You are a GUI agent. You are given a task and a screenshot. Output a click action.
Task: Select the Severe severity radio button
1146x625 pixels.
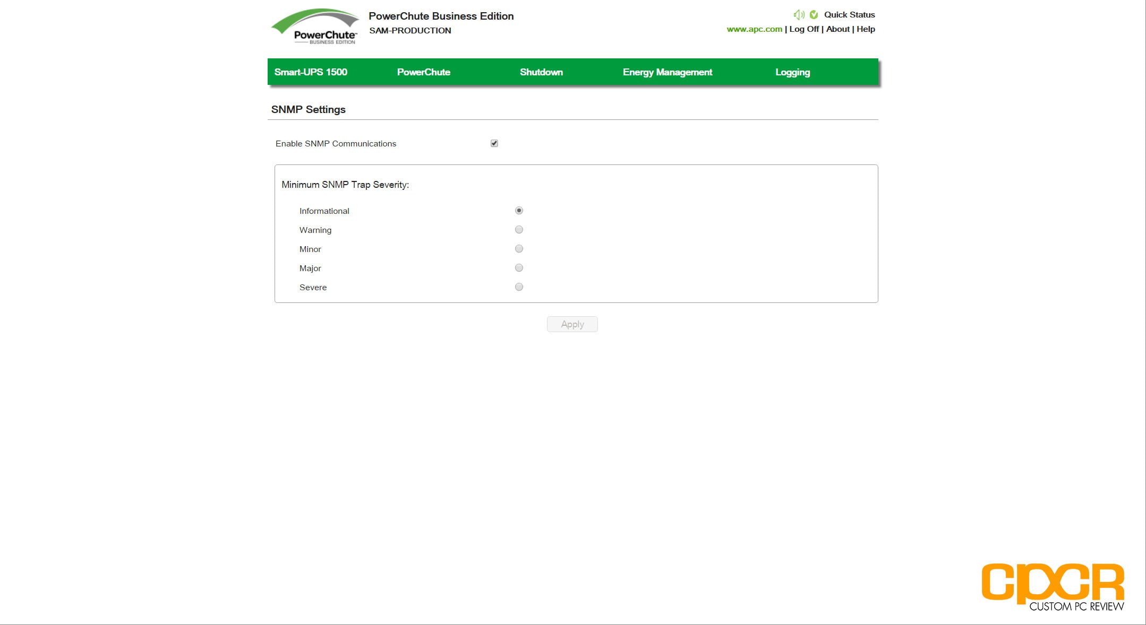pyautogui.click(x=519, y=287)
